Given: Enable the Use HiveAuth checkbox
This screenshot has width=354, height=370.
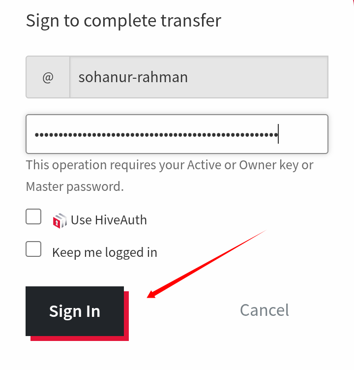Looking at the screenshot, I should click(x=33, y=216).
